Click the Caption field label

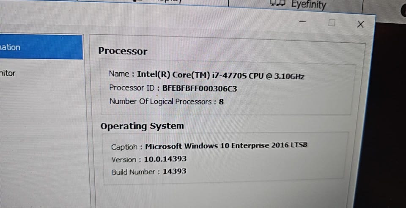[x=124, y=147]
